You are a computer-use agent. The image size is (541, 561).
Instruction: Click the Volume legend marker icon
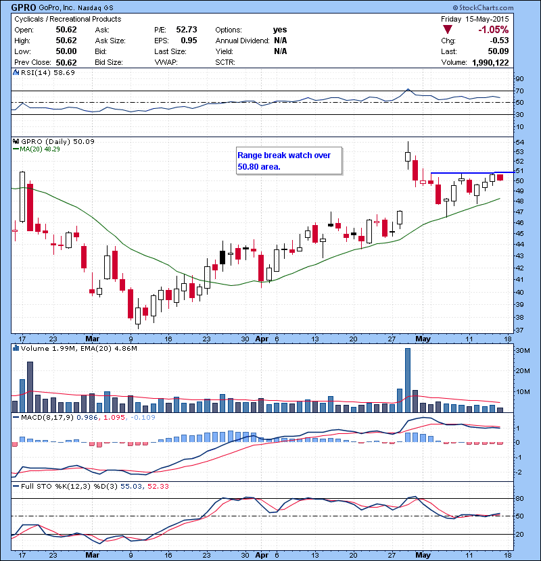(x=17, y=349)
